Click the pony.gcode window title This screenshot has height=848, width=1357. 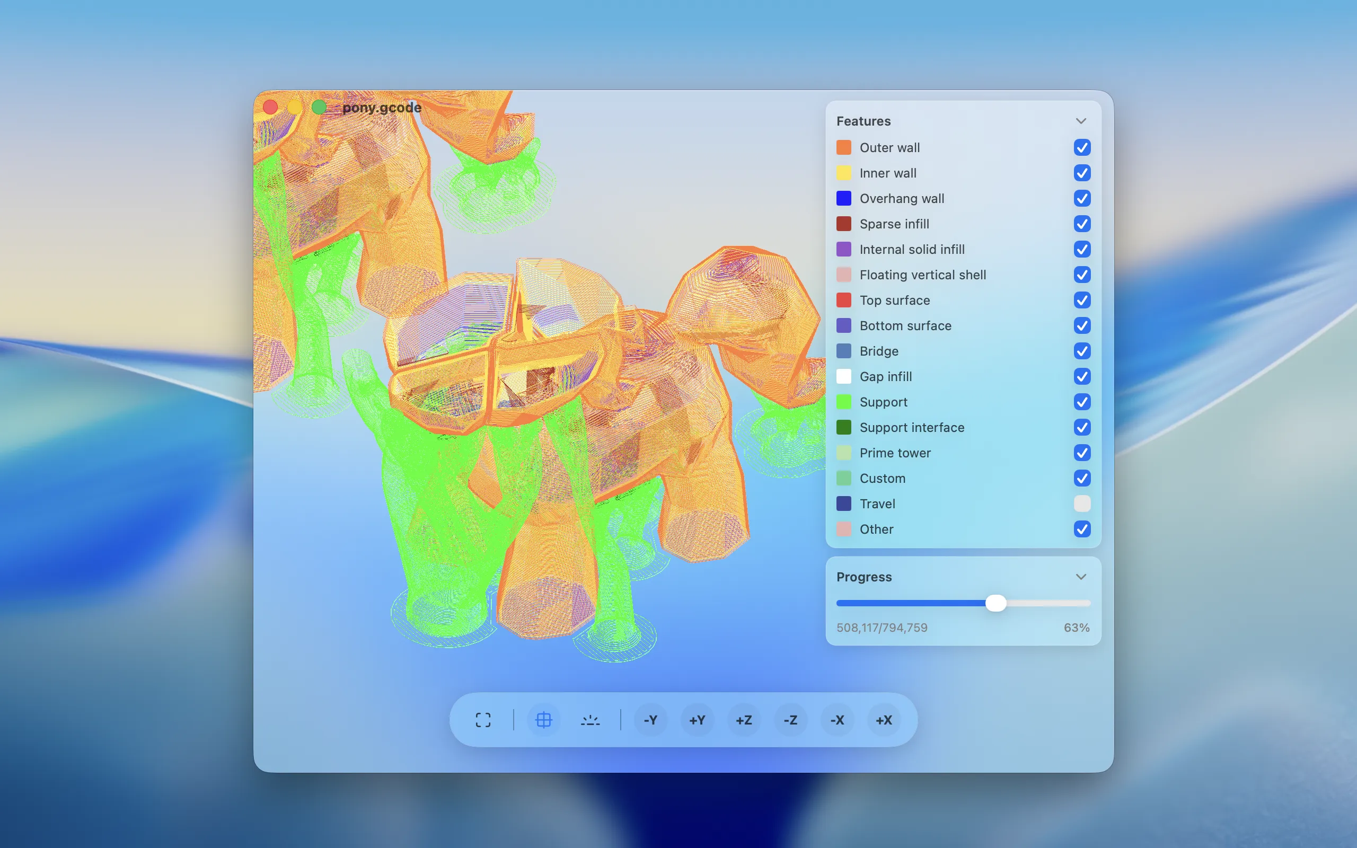click(382, 107)
